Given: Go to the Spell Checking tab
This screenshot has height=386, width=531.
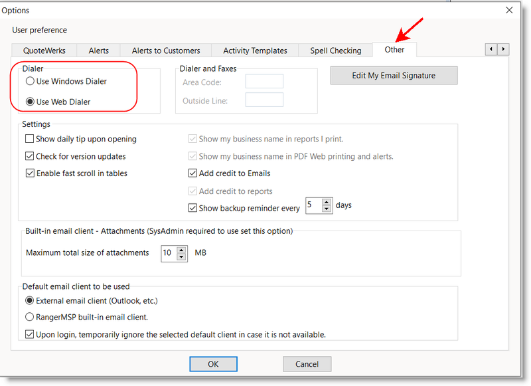Looking at the screenshot, I should [x=335, y=50].
